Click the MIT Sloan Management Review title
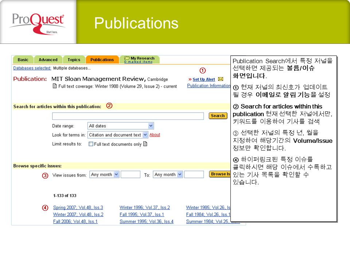The width and height of the screenshot is (350, 263). point(98,79)
